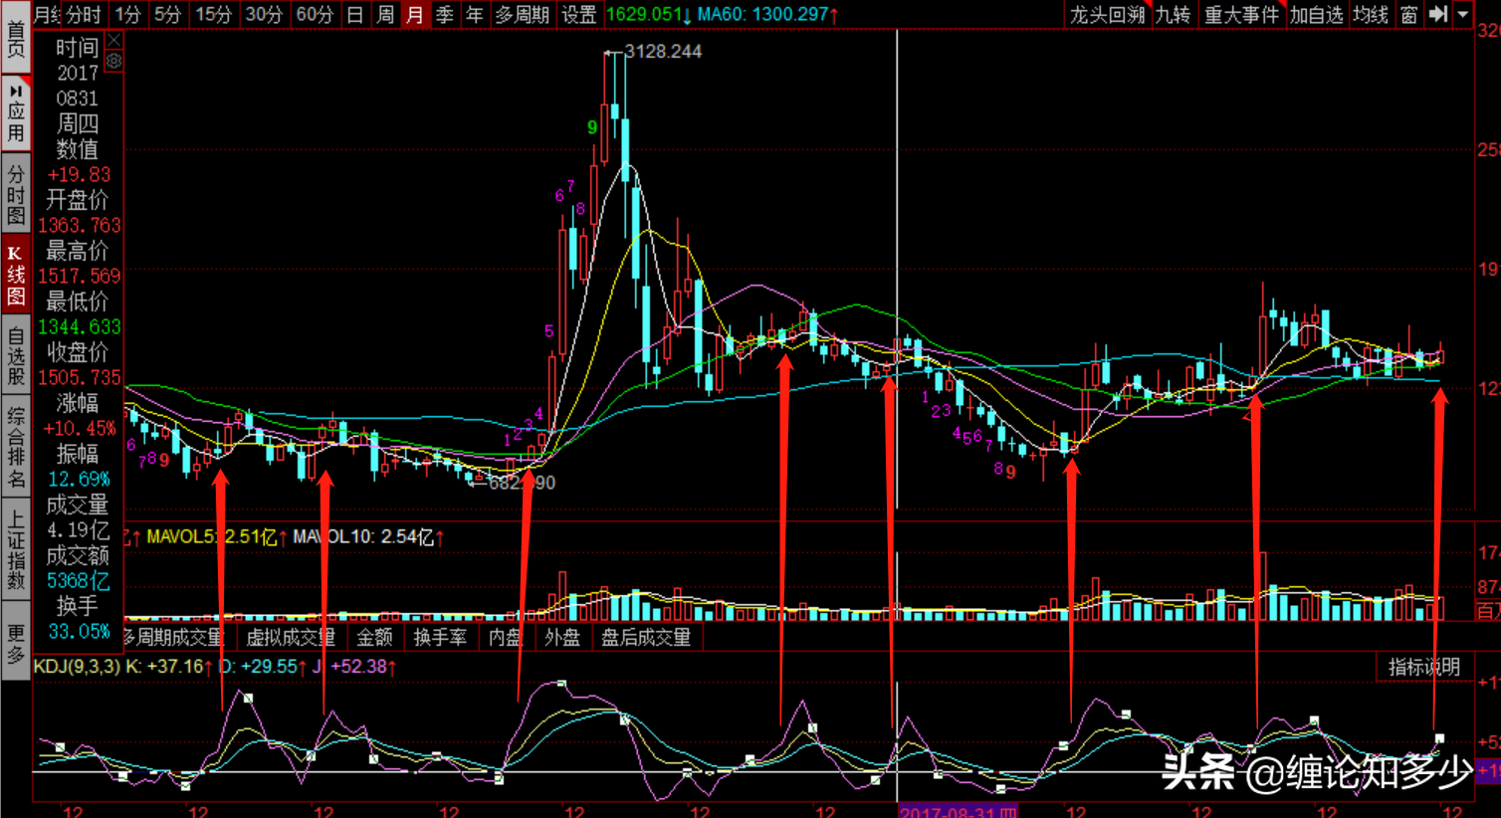1501x818 pixels.
Task: Toggle the 均线 moving averages
Action: 1371,14
